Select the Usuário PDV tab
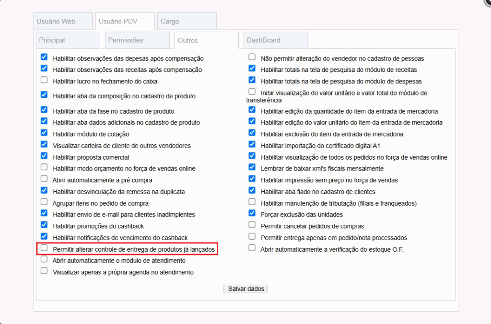The height and width of the screenshot is (324, 491). point(125,21)
